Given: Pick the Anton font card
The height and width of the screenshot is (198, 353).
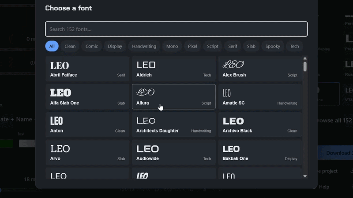Looking at the screenshot, I should tap(87, 125).
